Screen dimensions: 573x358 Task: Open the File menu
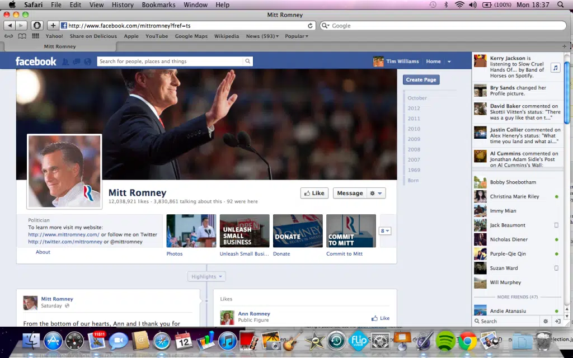pos(56,4)
